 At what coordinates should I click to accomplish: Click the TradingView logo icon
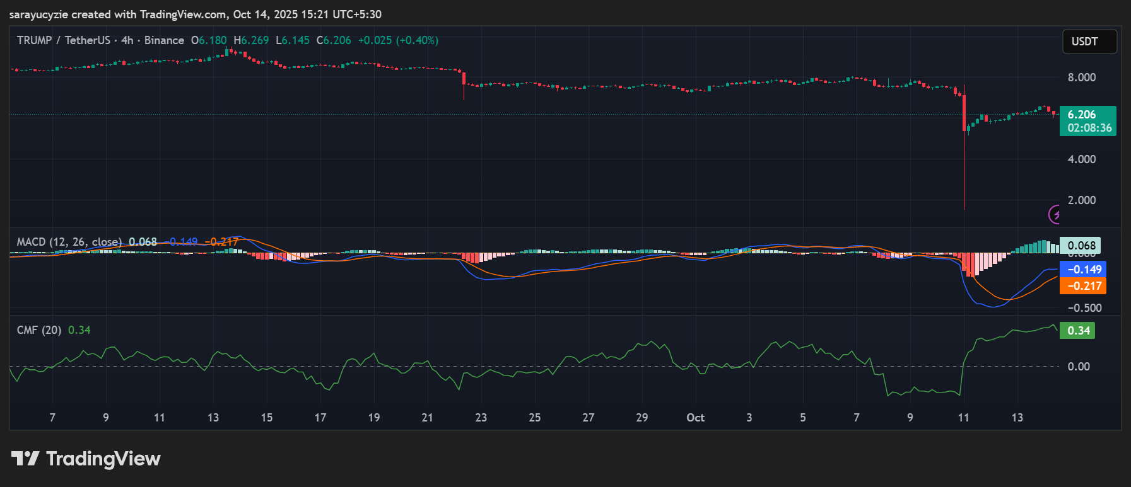pyautogui.click(x=25, y=459)
